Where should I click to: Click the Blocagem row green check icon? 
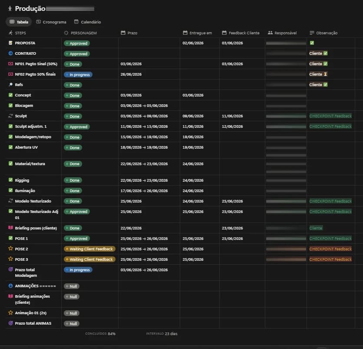tap(10, 105)
